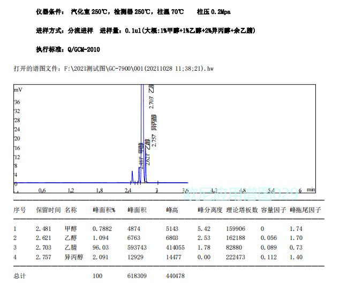The height and width of the screenshot is (292, 340).
Task: Click peak area value 6763
Action: pyautogui.click(x=134, y=238)
